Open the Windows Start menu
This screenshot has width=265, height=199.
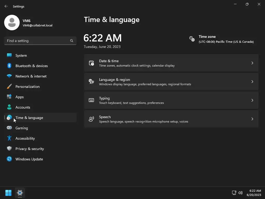9,193
